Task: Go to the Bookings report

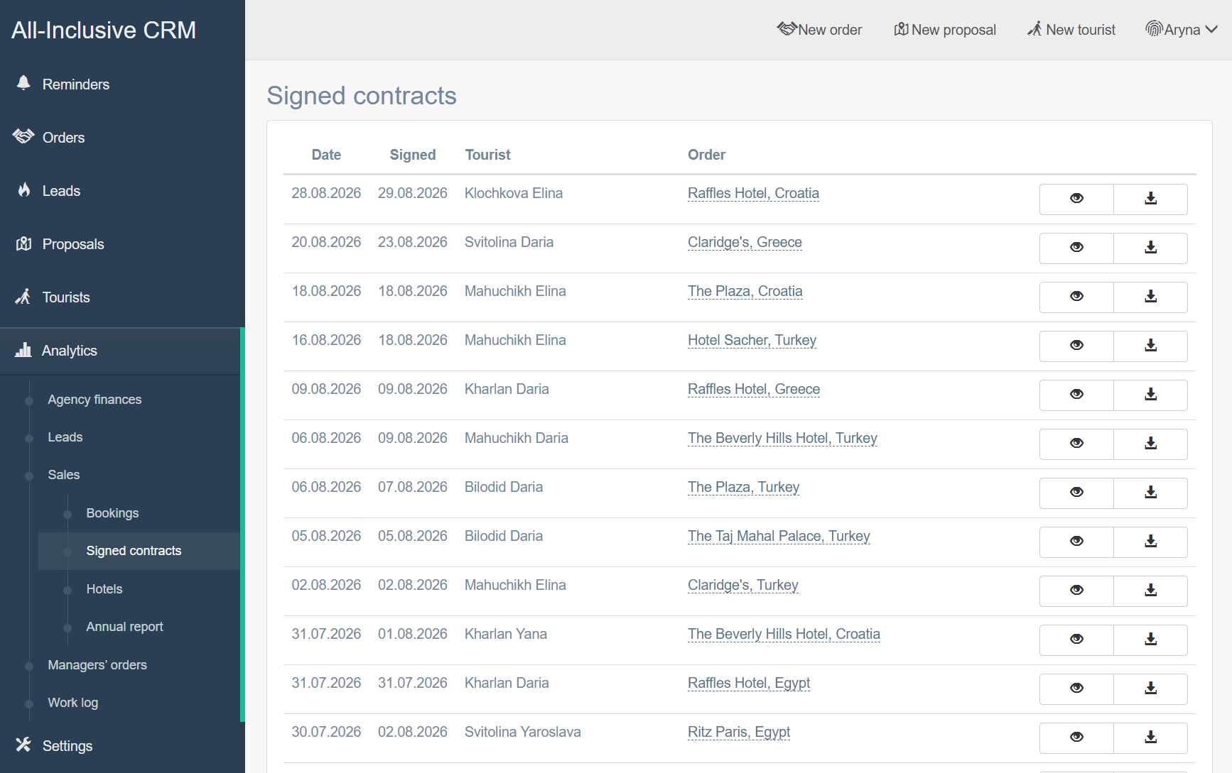Action: (x=112, y=513)
